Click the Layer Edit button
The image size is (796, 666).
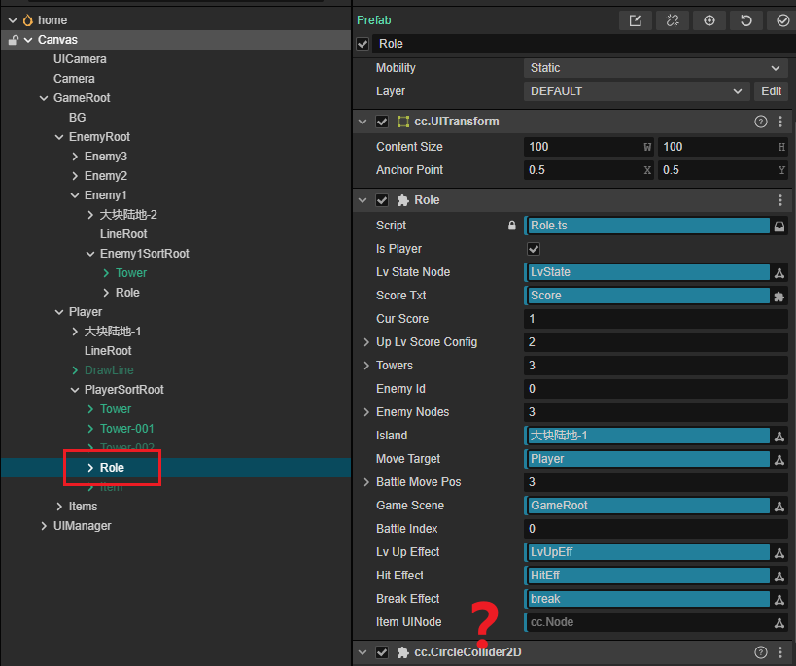pyautogui.click(x=771, y=91)
